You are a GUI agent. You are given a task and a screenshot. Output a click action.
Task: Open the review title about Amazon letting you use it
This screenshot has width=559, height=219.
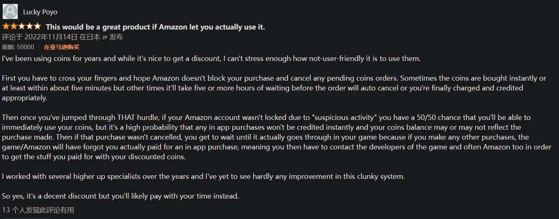pyautogui.click(x=155, y=27)
